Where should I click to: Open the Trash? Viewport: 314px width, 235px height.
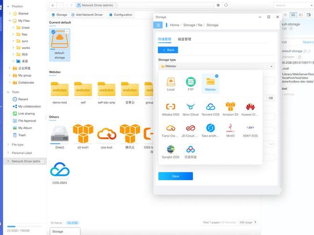coord(19,135)
